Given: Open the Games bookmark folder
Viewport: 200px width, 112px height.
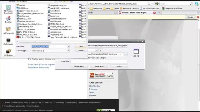Looking at the screenshot, I should [115, 9].
